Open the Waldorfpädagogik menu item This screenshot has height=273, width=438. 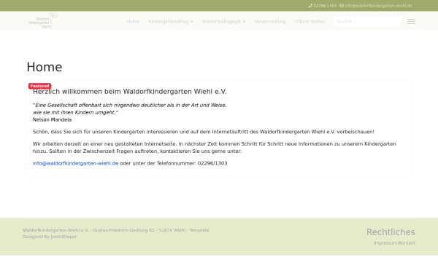coord(221,21)
